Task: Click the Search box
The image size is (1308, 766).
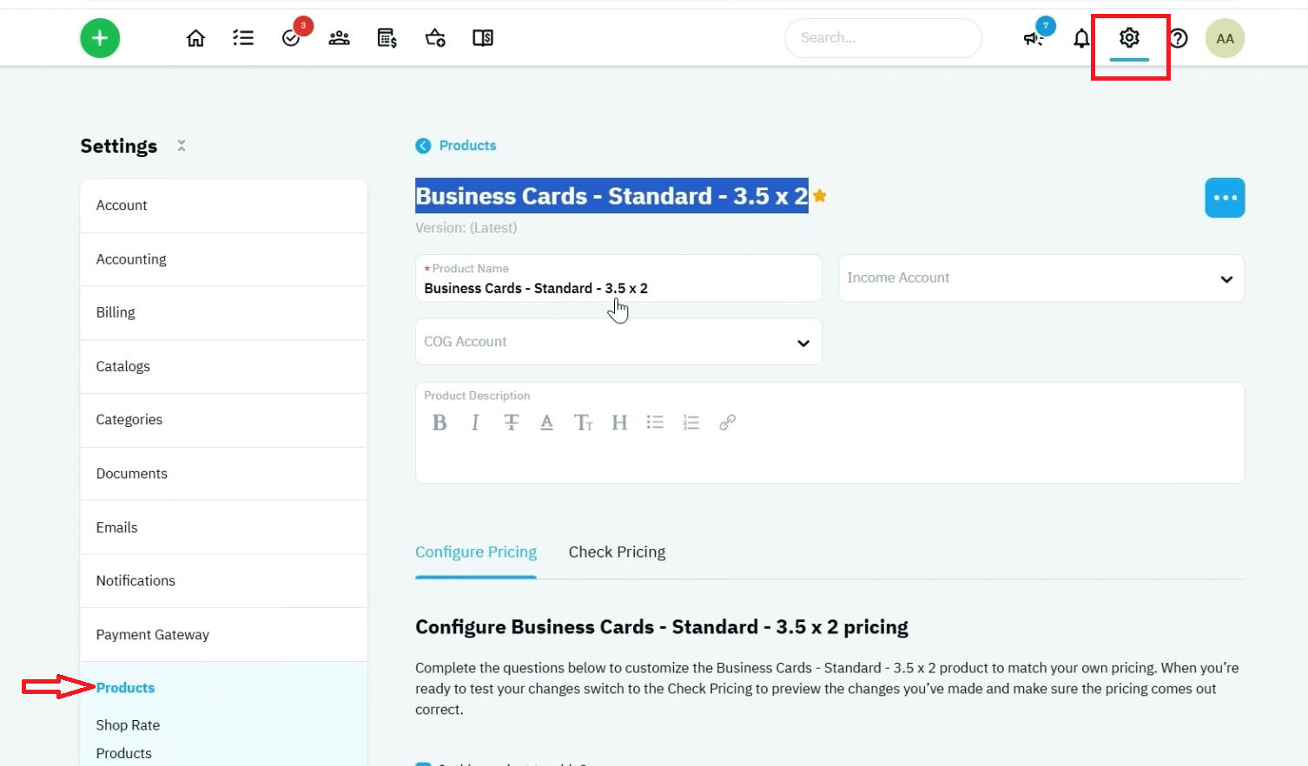Action: click(x=883, y=38)
